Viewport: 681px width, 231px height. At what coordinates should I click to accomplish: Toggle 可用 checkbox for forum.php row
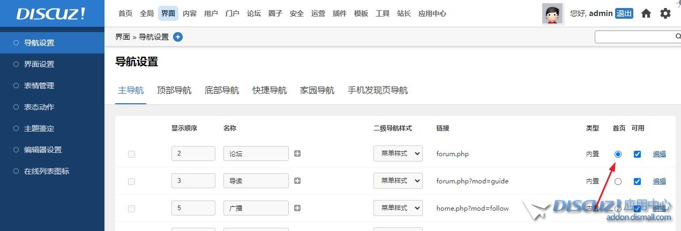637,154
